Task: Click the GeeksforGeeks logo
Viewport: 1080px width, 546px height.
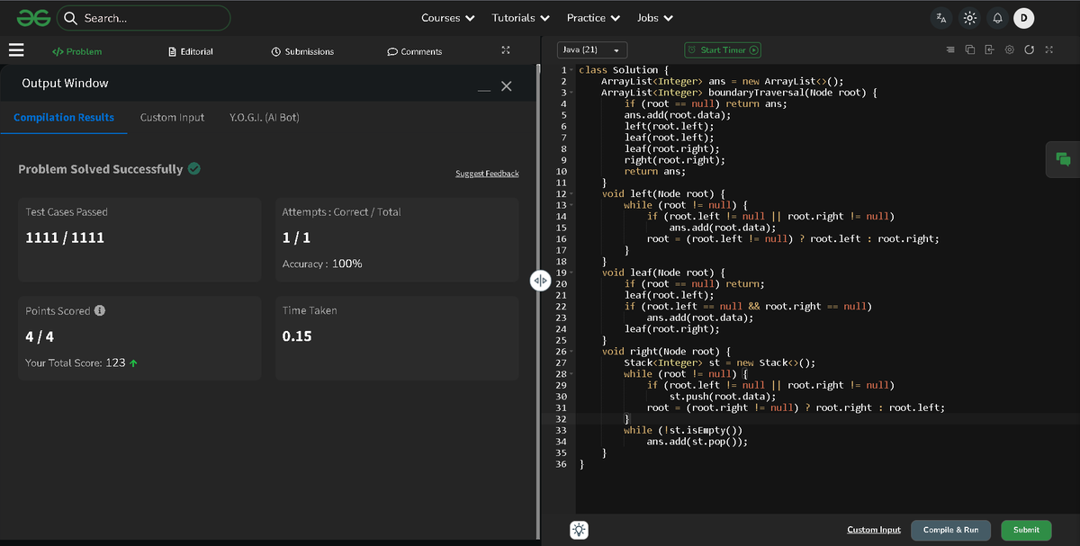Action: click(x=33, y=18)
